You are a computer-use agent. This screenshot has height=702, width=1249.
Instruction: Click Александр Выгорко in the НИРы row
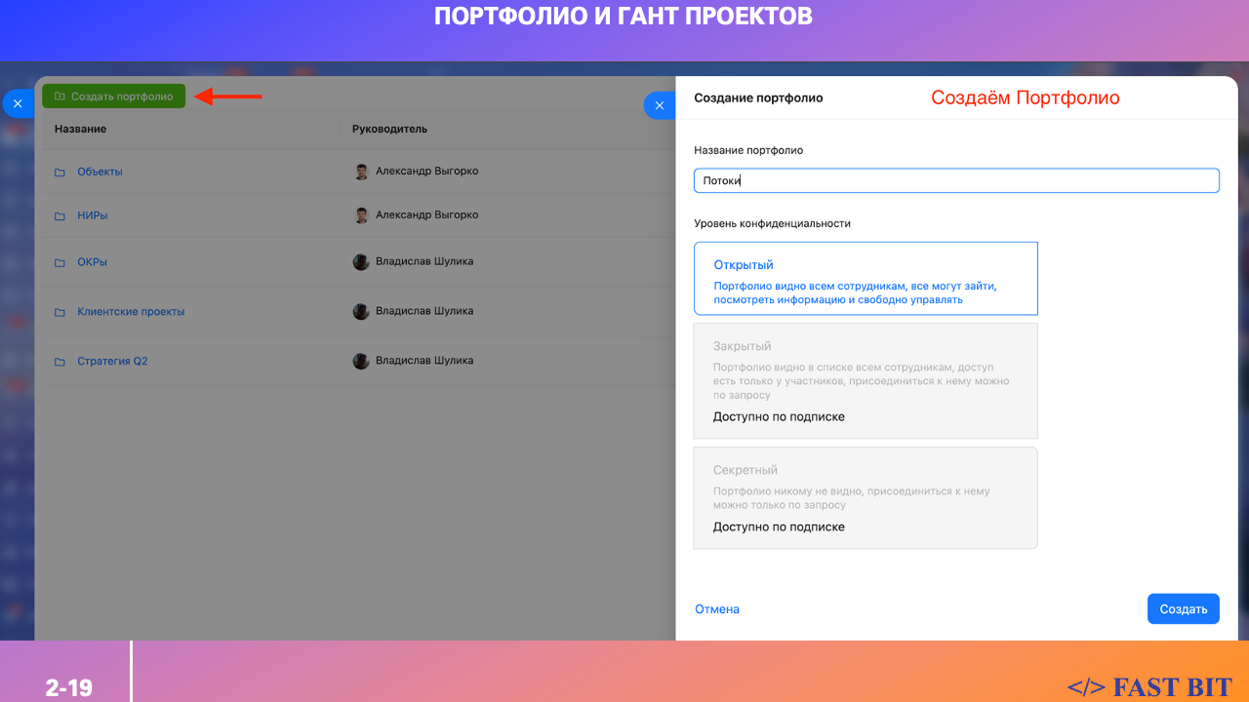tap(427, 214)
